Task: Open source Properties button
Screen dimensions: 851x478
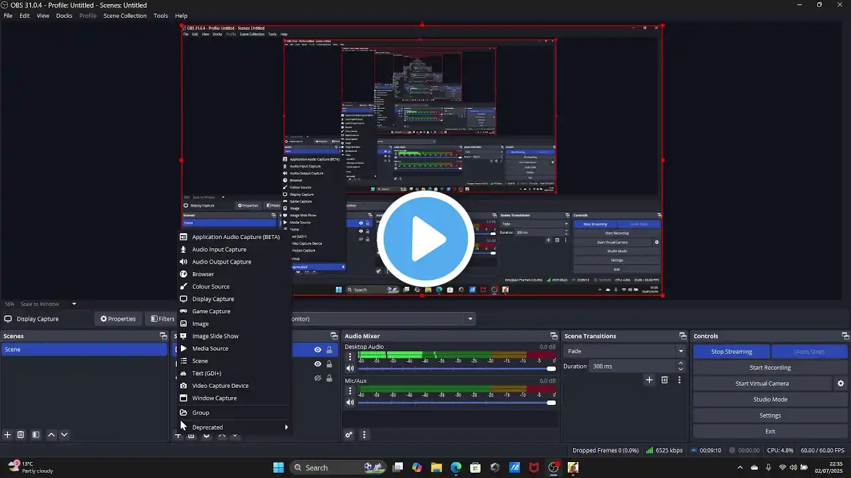Action: tap(118, 319)
